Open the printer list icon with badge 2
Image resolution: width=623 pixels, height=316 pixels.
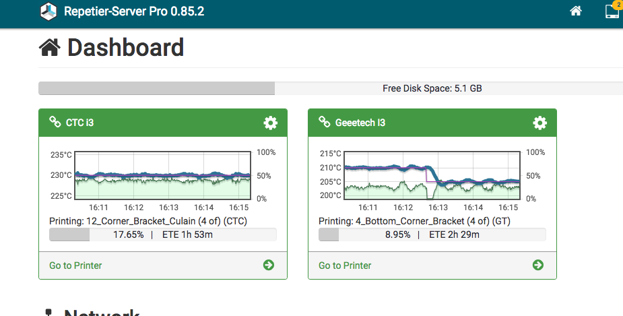pos(612,11)
